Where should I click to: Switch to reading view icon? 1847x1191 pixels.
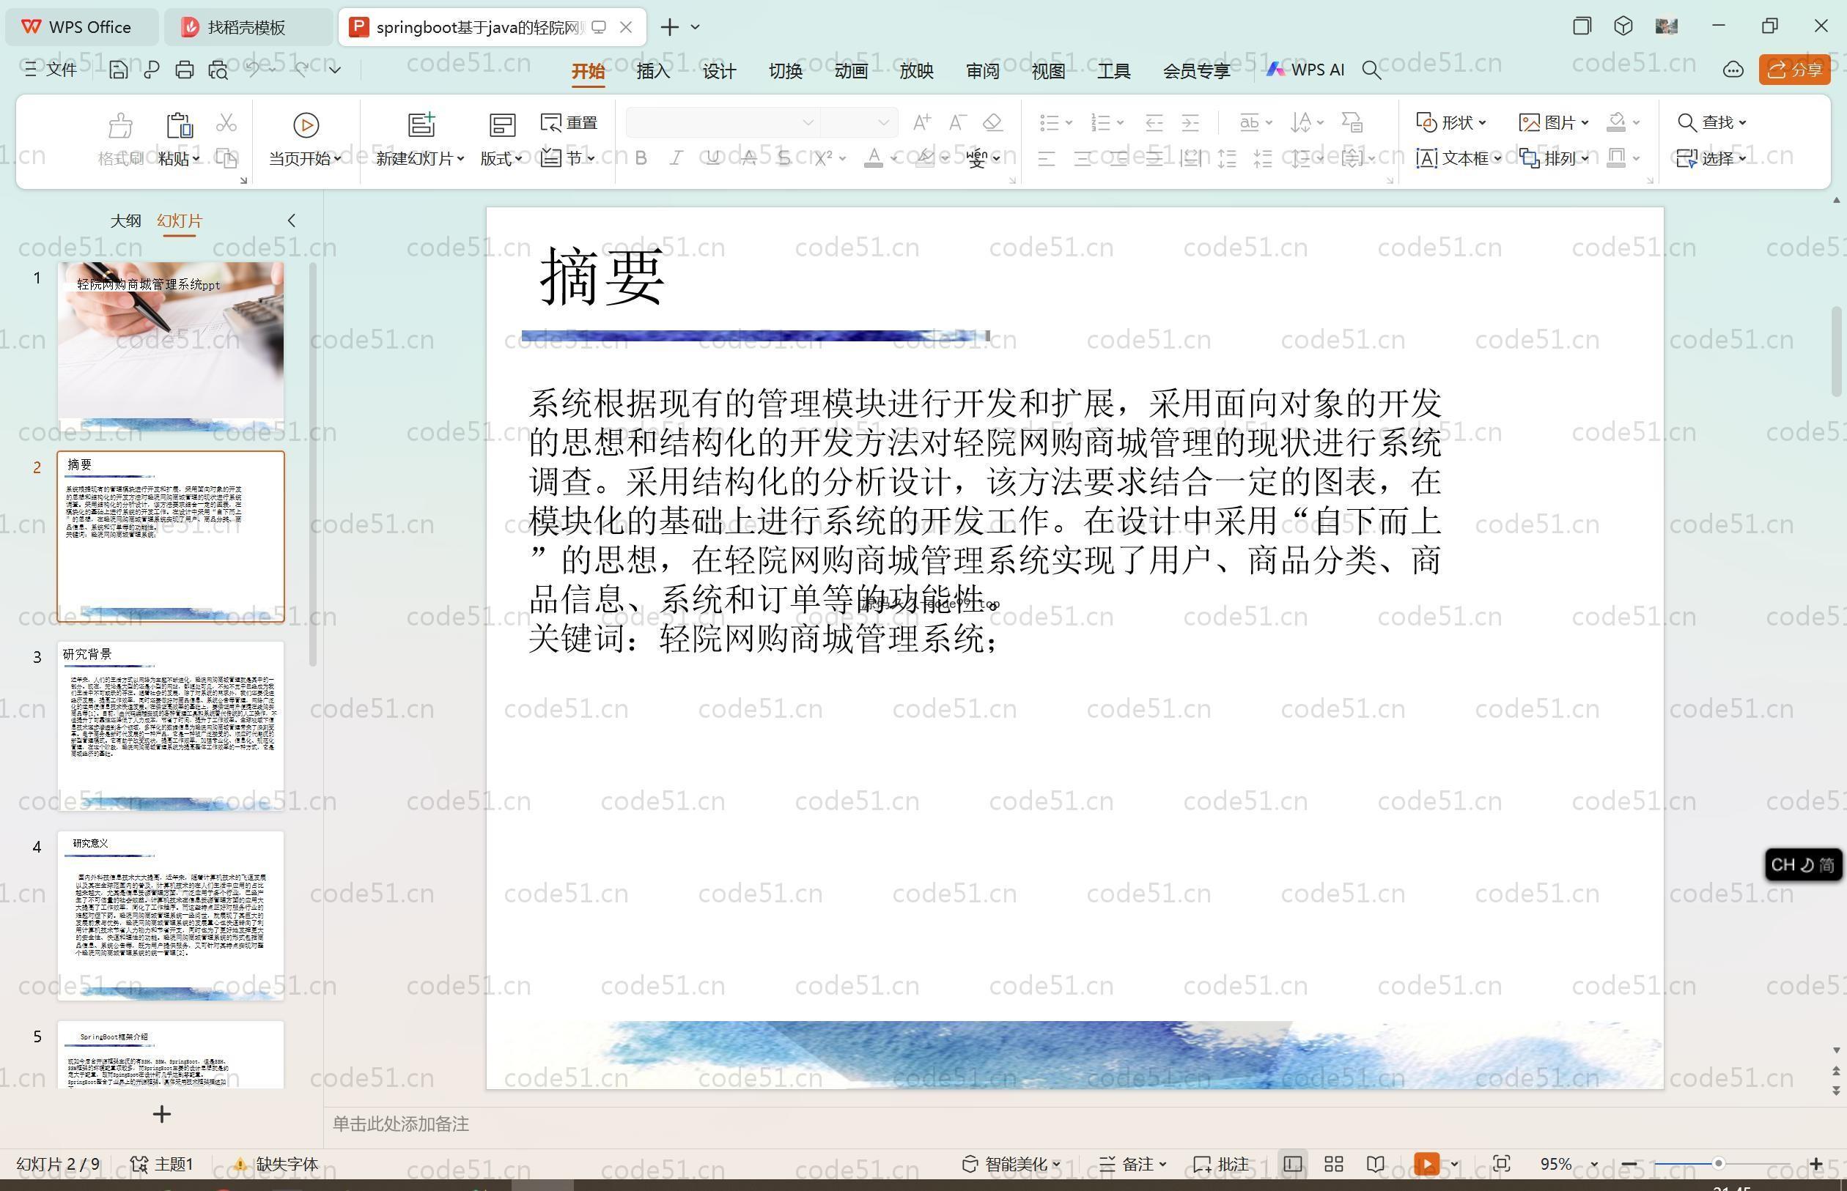tap(1375, 1164)
